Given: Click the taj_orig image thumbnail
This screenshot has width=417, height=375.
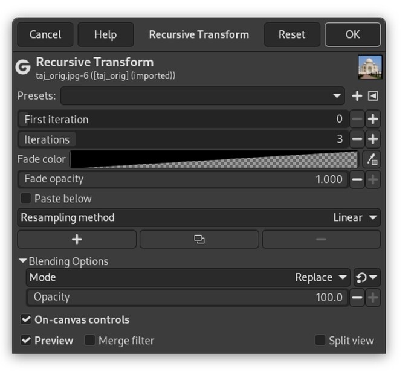Looking at the screenshot, I should 370,68.
